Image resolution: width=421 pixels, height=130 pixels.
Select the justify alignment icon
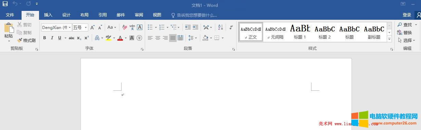[173, 38]
